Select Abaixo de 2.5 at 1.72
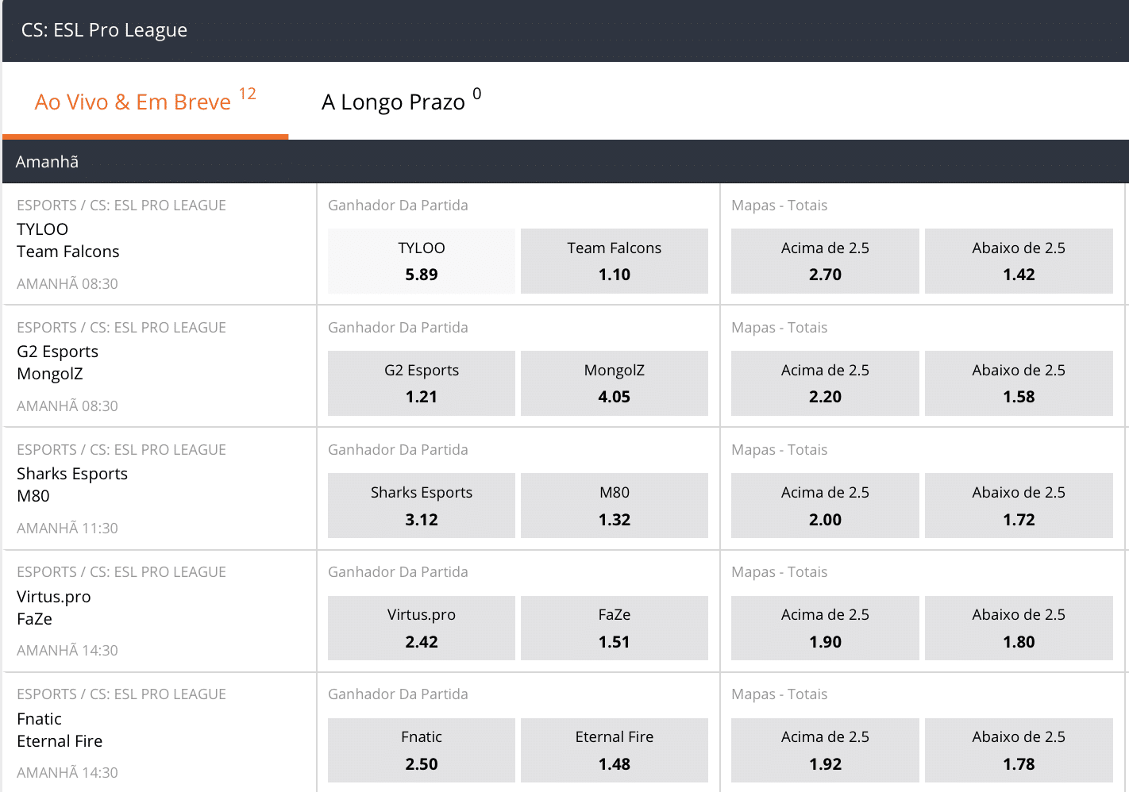1129x792 pixels. point(1019,506)
